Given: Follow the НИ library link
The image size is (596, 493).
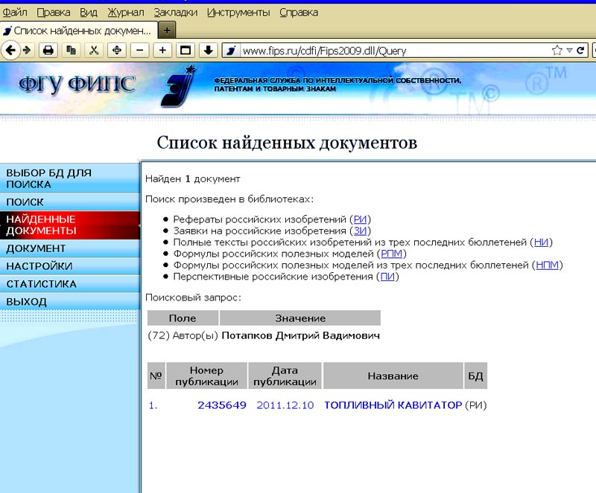Looking at the screenshot, I should click(541, 242).
